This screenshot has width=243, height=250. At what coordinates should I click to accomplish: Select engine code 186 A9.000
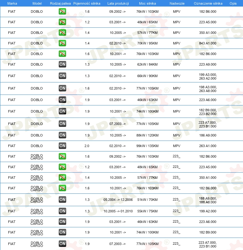[208, 135]
